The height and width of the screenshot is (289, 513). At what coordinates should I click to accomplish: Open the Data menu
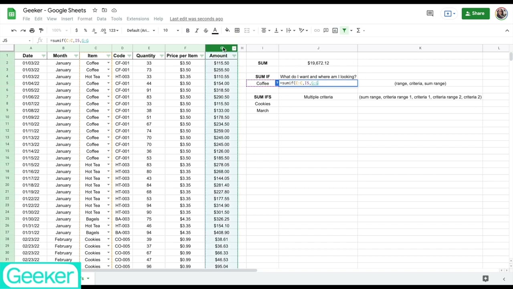click(x=101, y=19)
